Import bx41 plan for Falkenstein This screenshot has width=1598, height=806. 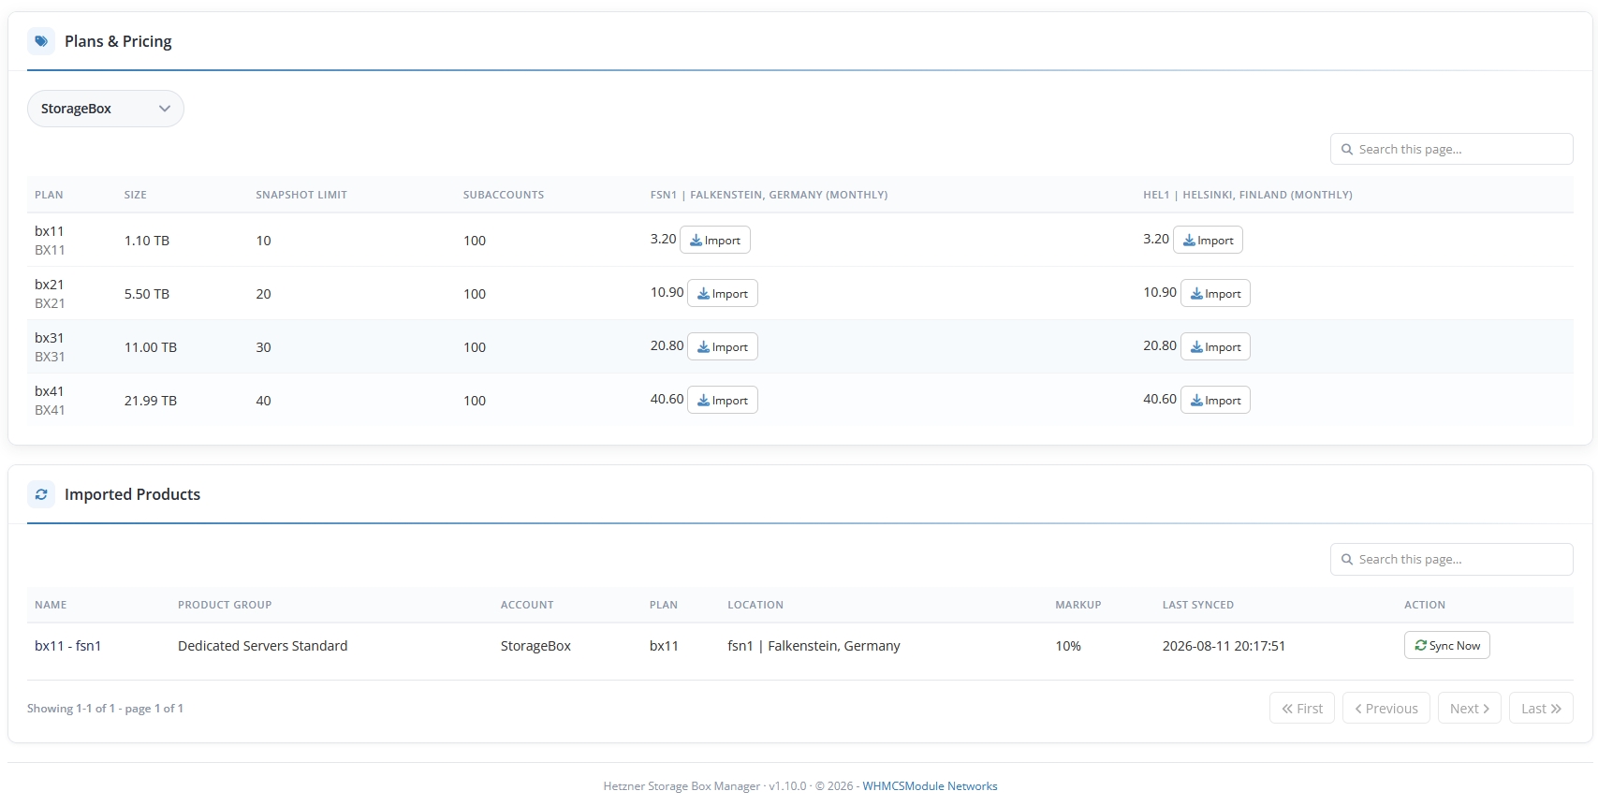pyautogui.click(x=723, y=401)
